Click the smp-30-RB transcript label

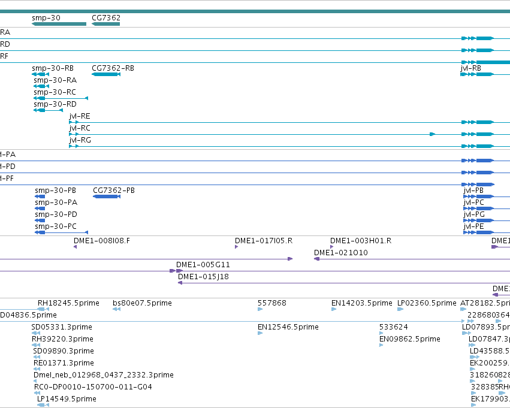[53, 68]
